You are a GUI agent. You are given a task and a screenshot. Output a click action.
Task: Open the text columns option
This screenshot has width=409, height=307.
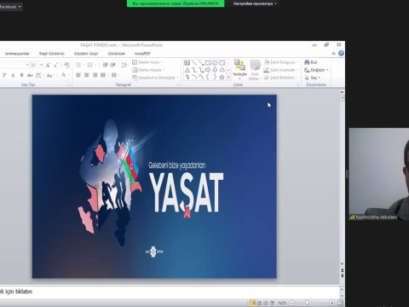(x=114, y=75)
